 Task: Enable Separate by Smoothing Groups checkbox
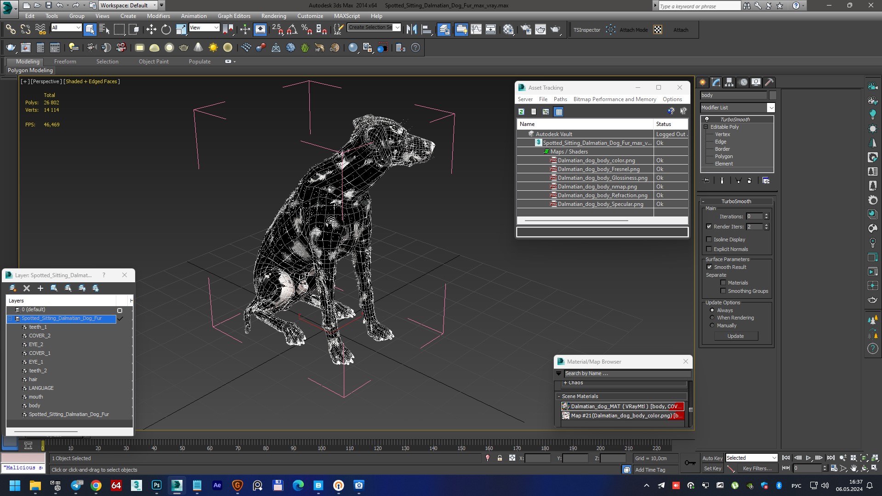pos(723,291)
